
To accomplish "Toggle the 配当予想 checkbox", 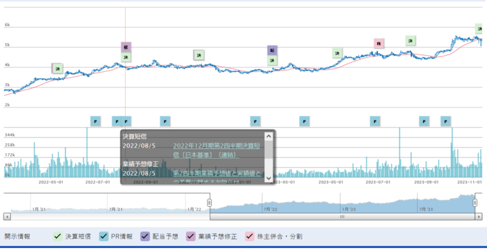I will click(x=145, y=236).
